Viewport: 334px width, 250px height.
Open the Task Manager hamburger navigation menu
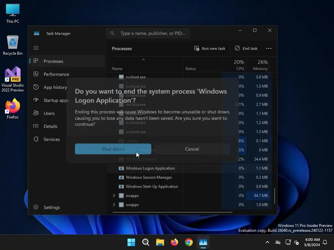36,48
